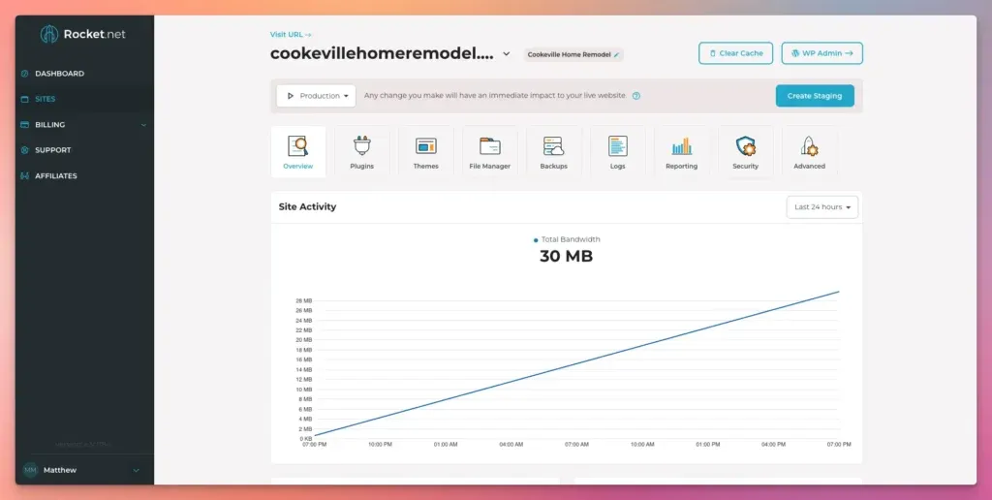Image resolution: width=992 pixels, height=500 pixels.
Task: Click the pencil edit icon beside site label
Action: (x=617, y=55)
